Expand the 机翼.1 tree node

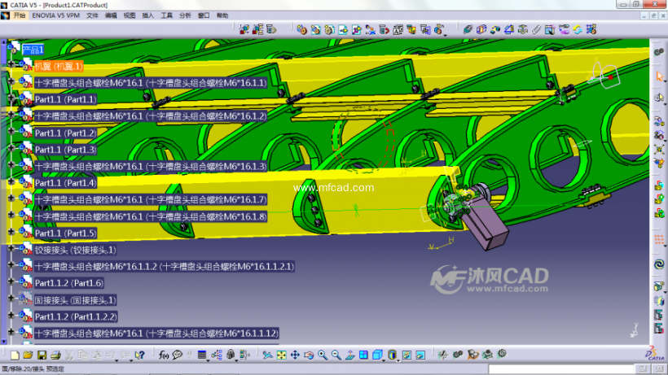click(11, 65)
